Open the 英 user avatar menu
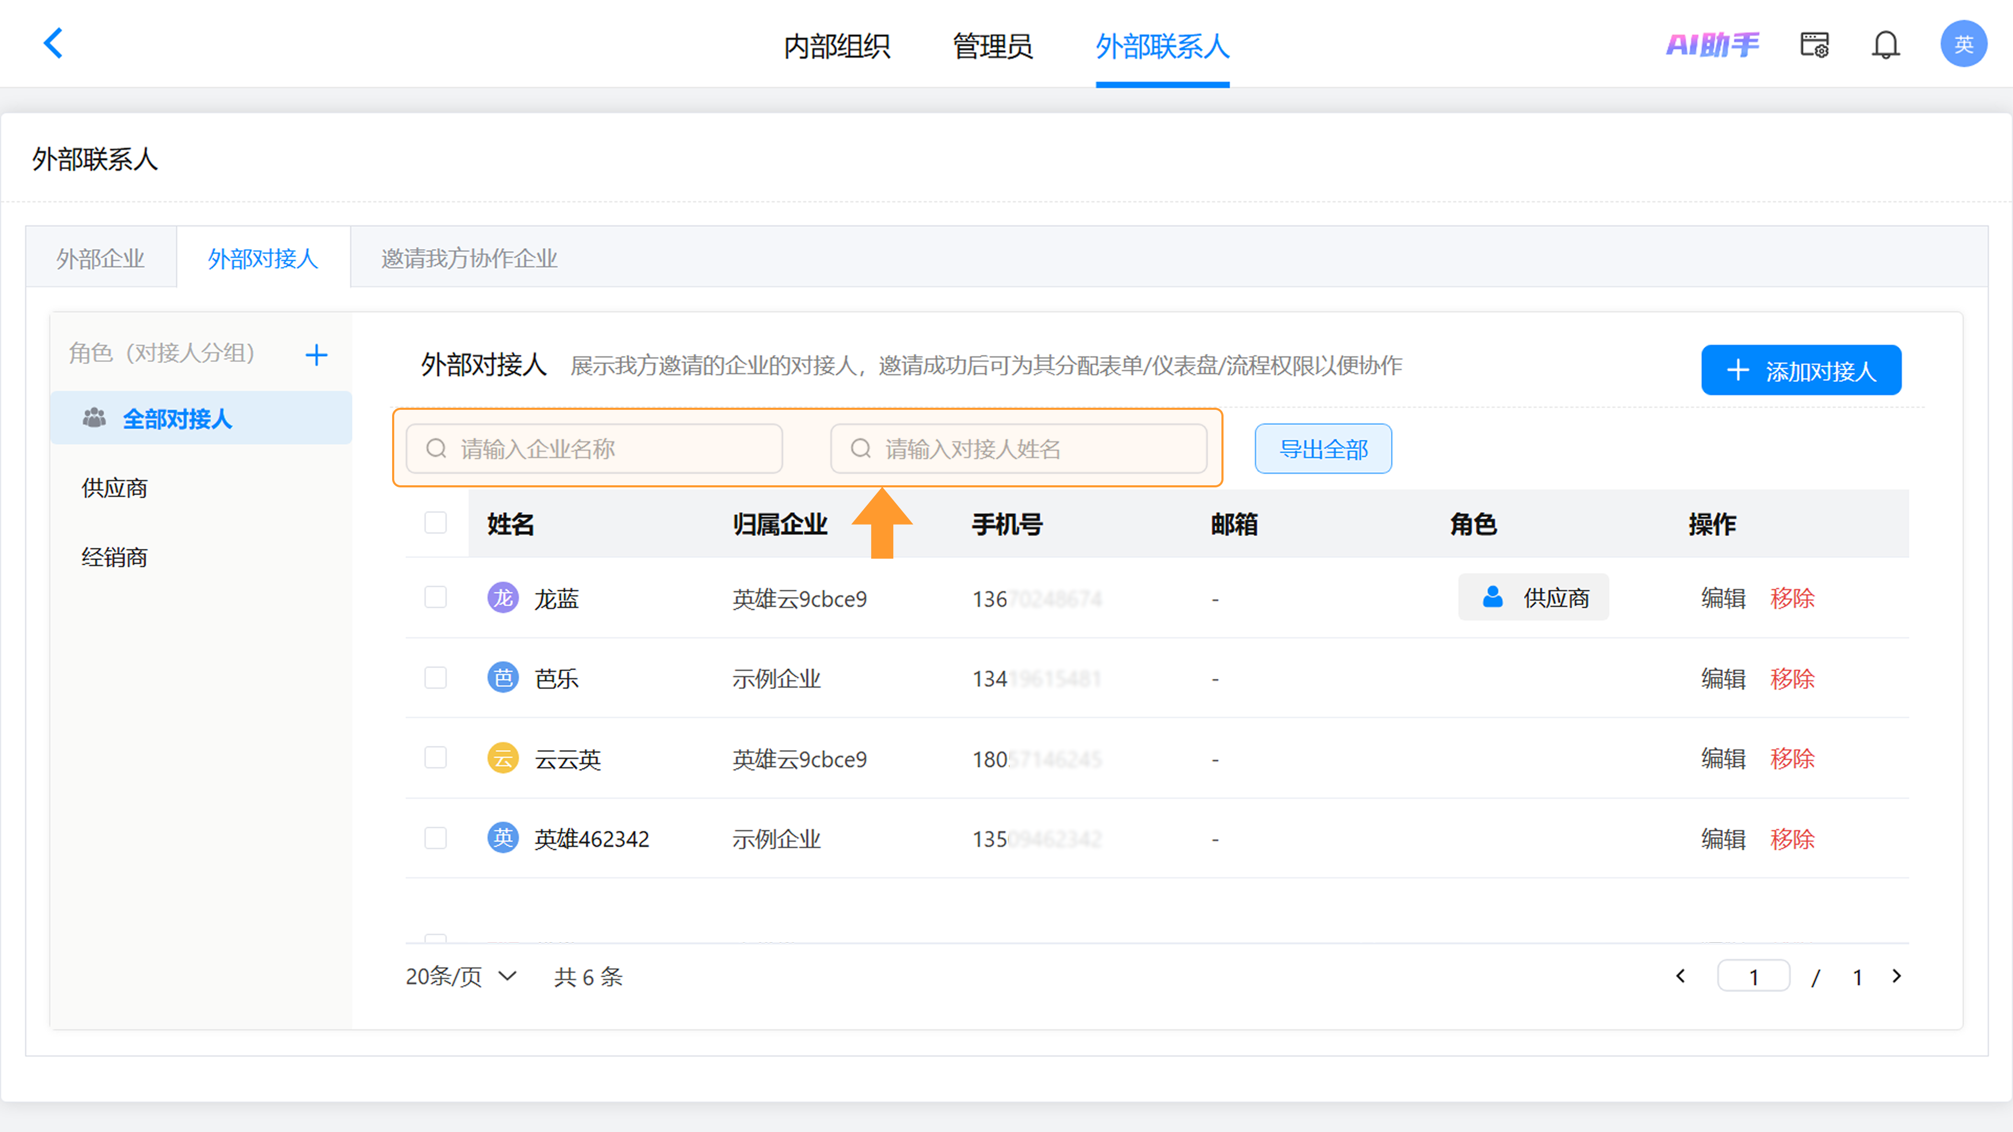 point(1964,43)
